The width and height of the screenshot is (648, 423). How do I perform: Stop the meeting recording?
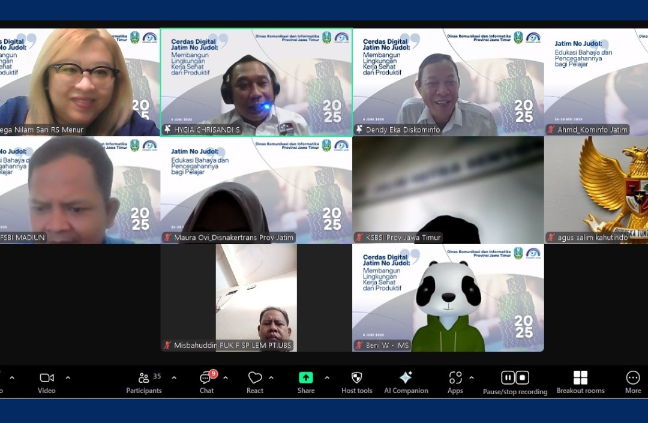click(522, 377)
